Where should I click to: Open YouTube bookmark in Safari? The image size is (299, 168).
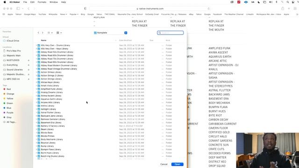(42, 14)
